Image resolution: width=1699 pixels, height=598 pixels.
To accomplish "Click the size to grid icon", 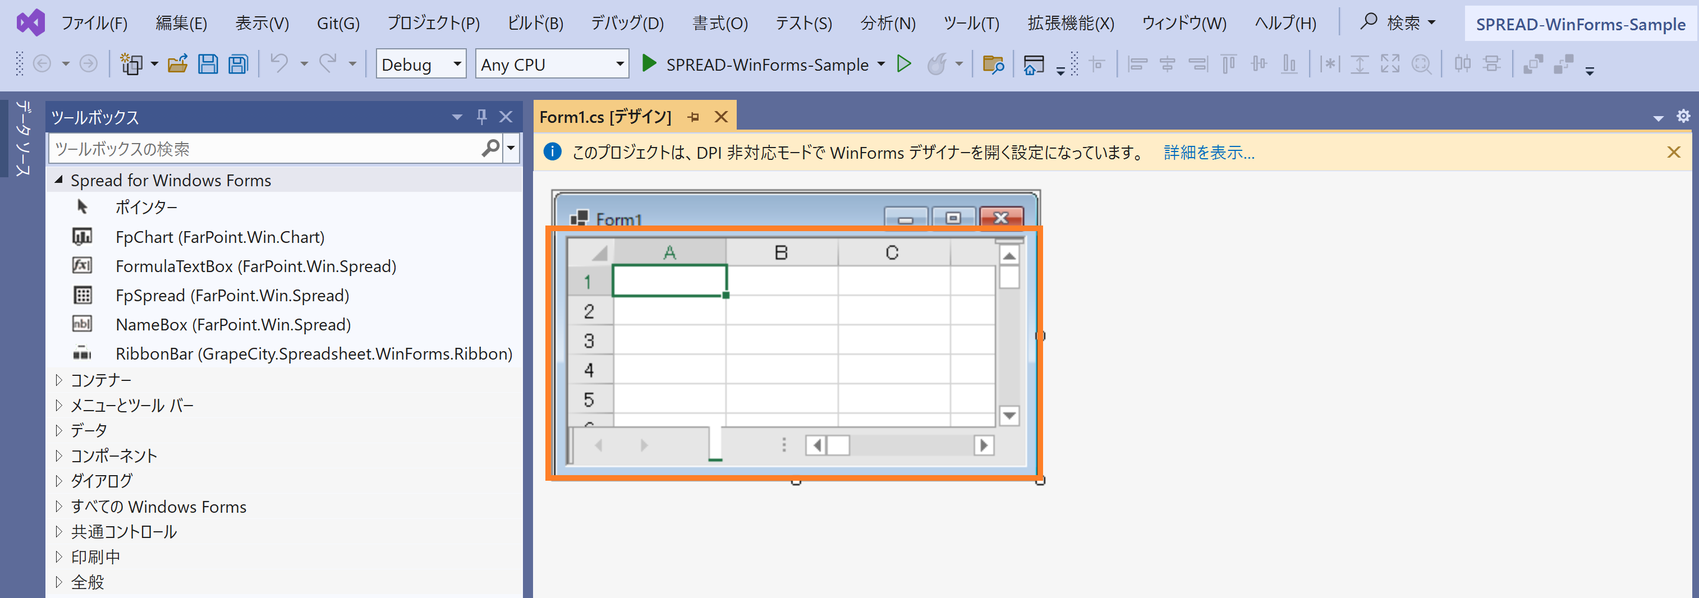I will [1421, 64].
